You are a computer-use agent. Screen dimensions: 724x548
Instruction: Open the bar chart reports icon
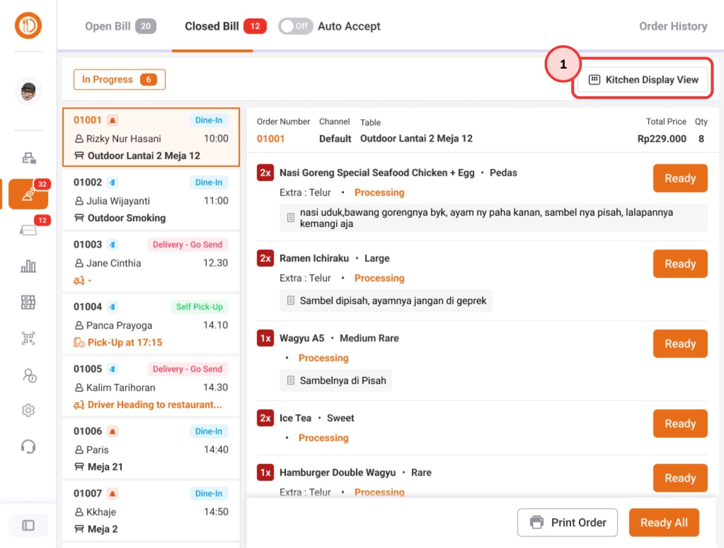point(28,266)
